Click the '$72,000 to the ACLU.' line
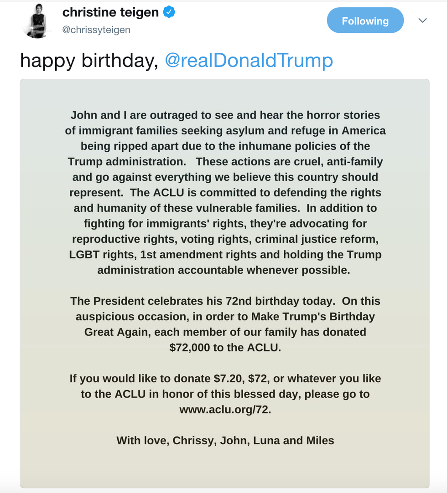This screenshot has width=447, height=493. (225, 348)
